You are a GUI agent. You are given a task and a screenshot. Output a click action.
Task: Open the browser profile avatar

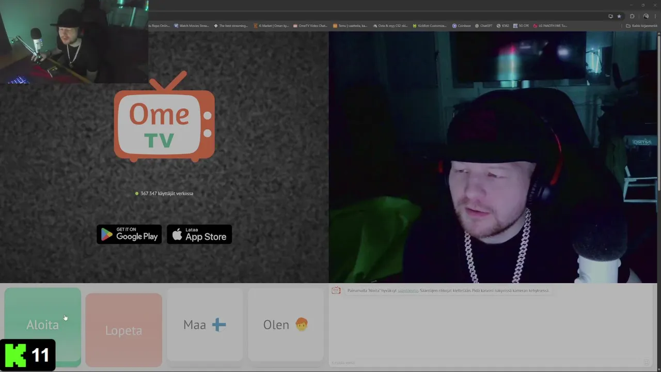pyautogui.click(x=646, y=16)
